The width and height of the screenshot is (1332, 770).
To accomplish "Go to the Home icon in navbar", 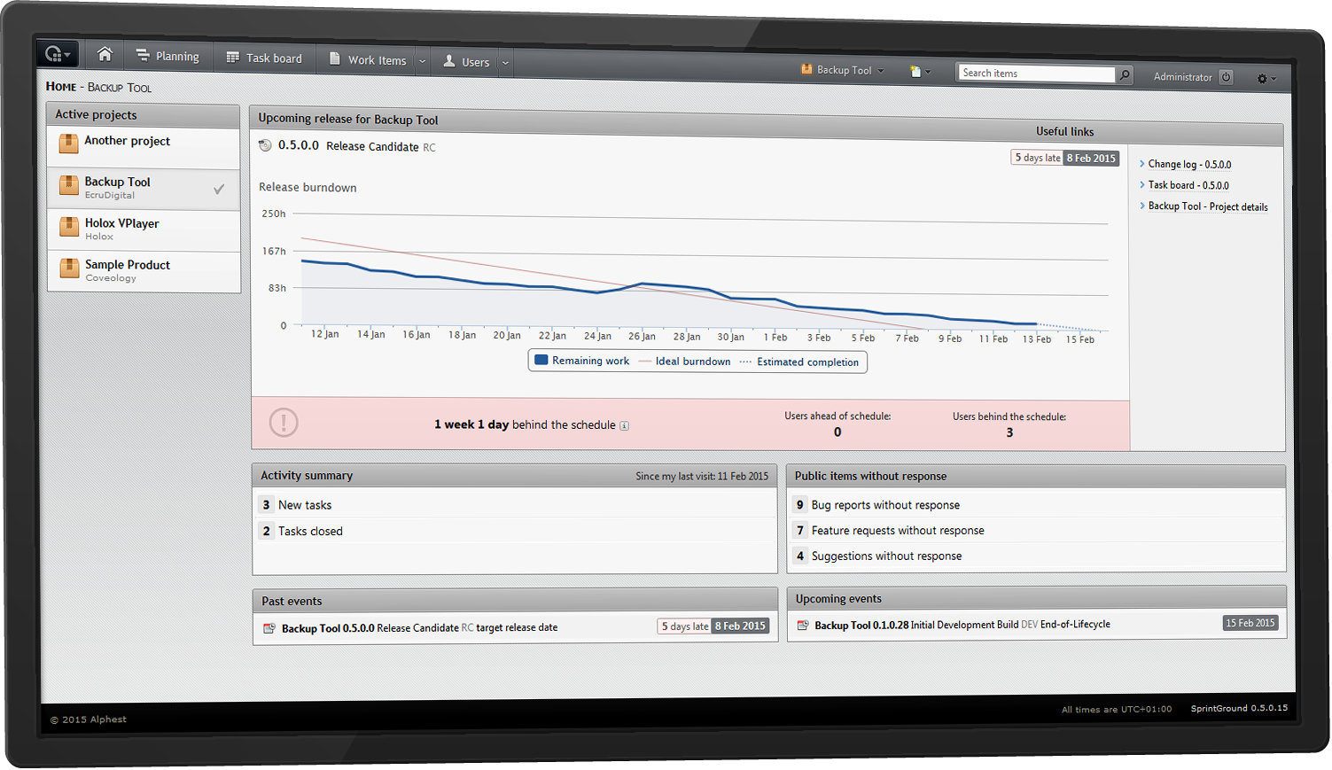I will [105, 55].
